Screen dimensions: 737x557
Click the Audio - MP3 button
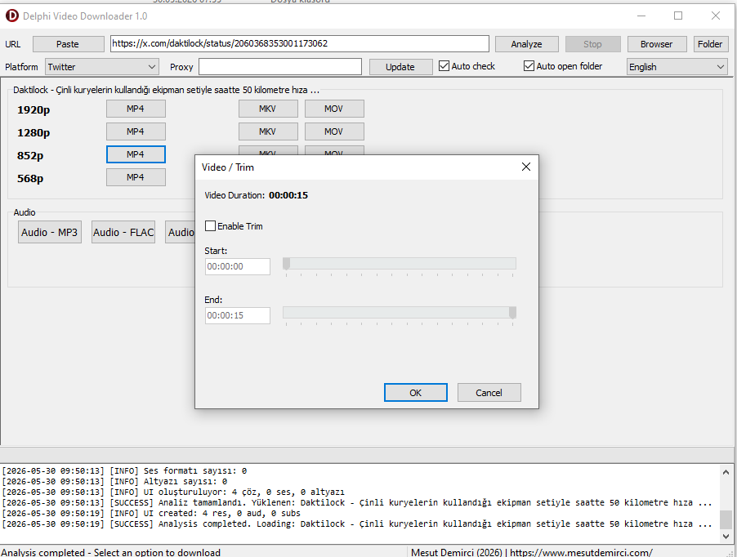(x=49, y=232)
